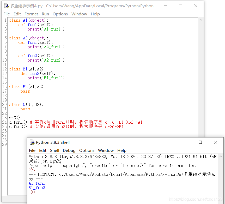Open File menu in editor window
The width and height of the screenshot is (225, 204).
click(7, 14)
